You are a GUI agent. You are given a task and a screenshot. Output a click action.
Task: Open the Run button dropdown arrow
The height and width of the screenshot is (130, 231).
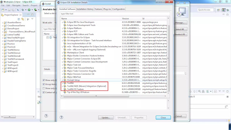click(32, 10)
